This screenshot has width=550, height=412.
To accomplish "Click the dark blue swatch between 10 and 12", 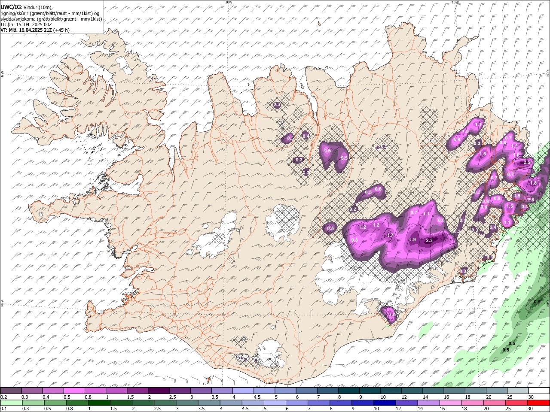I will 384,403.
